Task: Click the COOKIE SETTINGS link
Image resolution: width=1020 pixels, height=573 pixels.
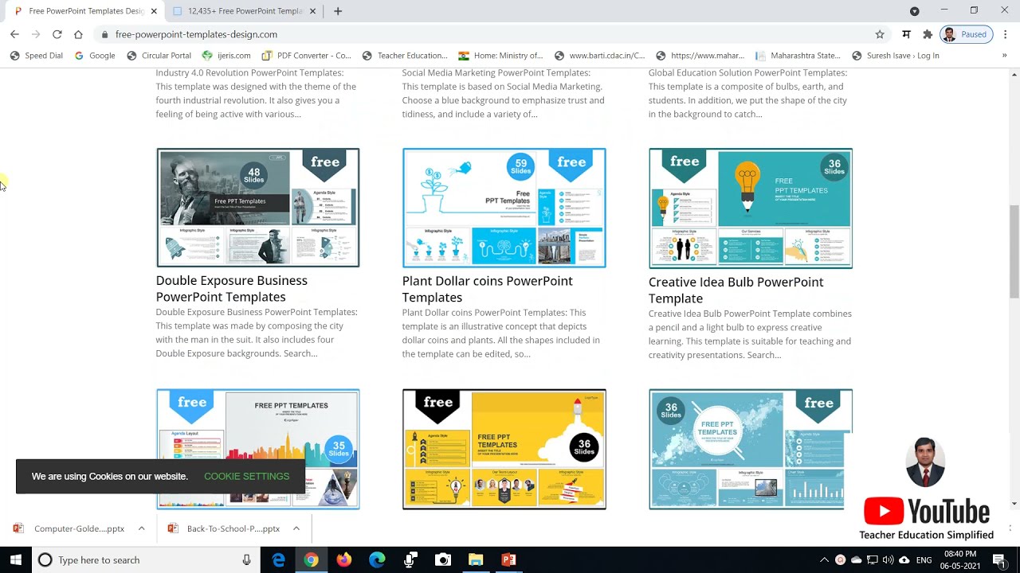Action: [246, 476]
